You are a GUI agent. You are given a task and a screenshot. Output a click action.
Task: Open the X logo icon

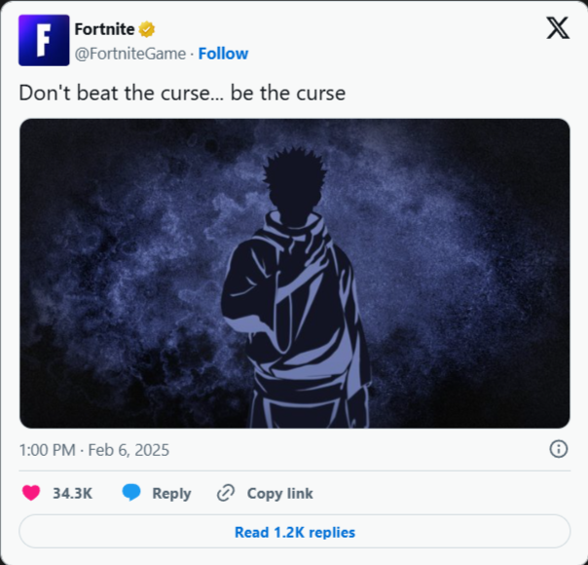[x=558, y=28]
